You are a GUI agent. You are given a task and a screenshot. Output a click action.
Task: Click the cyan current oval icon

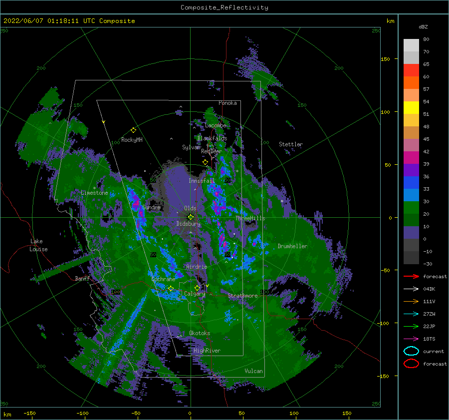[411, 351]
